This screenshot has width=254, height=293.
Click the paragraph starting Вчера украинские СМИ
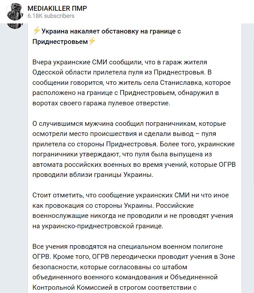tap(132, 83)
